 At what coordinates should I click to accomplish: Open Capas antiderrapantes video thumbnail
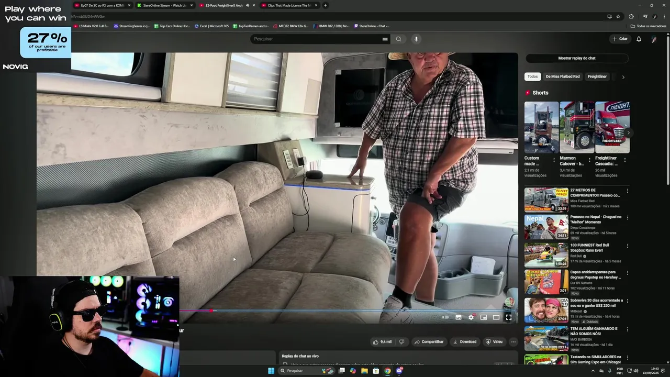(546, 282)
